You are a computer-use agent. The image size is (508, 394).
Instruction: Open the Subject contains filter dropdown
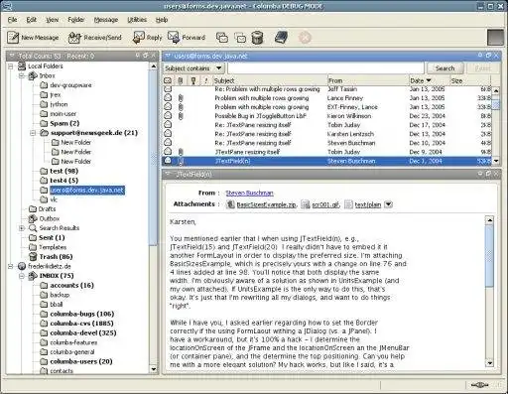(x=193, y=68)
